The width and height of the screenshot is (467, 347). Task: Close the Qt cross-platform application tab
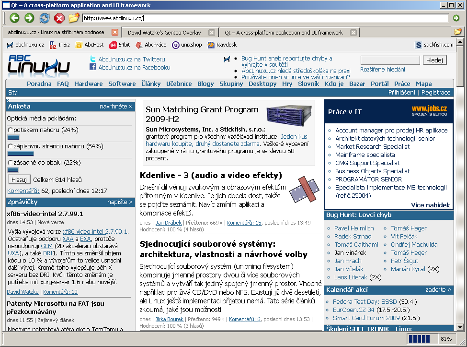coord(353,33)
